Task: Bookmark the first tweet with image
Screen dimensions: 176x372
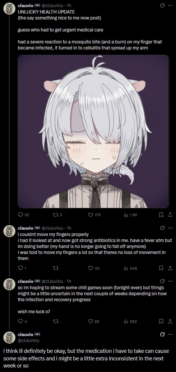Action: 161,215
